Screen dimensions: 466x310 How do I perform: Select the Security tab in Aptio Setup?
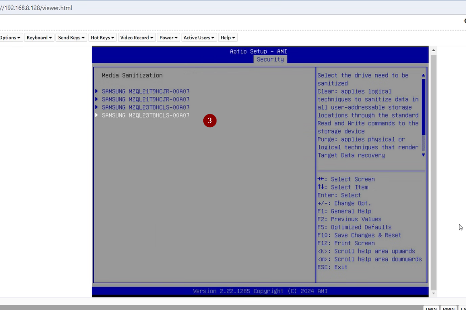[270, 59]
